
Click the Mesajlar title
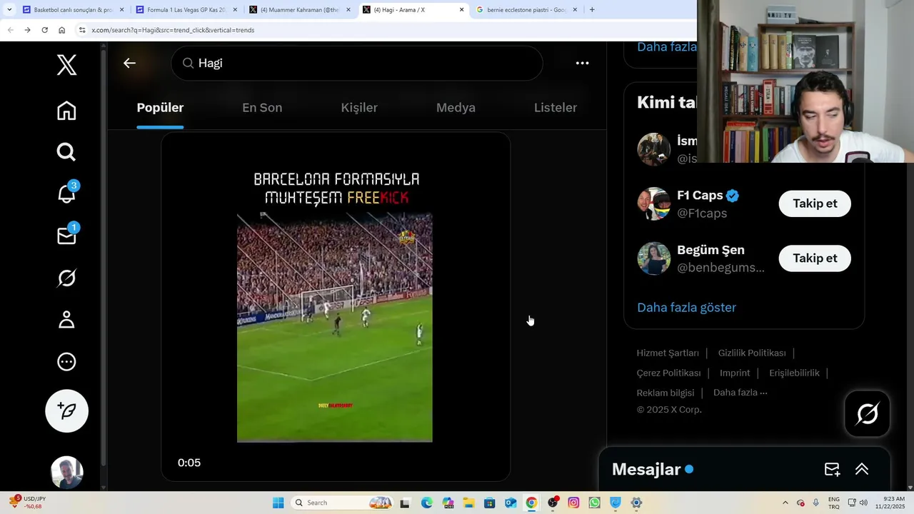646,469
